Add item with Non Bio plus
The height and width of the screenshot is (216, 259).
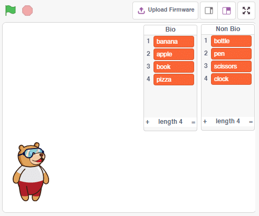pyautogui.click(x=205, y=121)
